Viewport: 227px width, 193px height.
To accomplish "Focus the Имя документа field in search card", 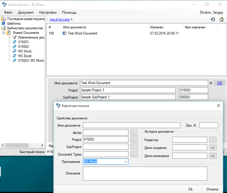I will (x=131, y=125).
